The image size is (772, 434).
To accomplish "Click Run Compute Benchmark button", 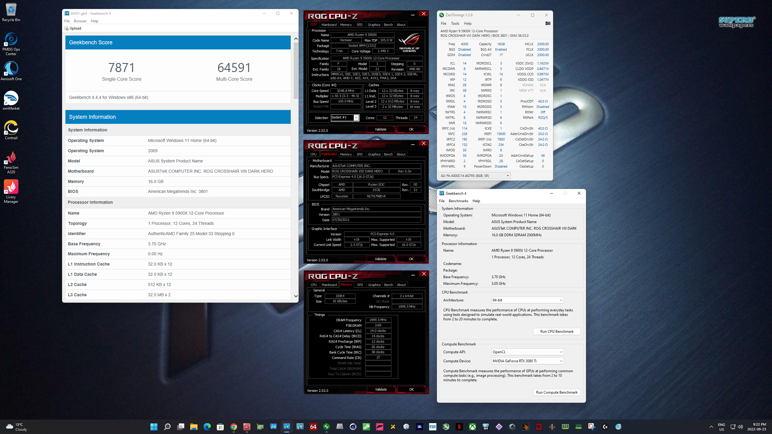I will coord(557,392).
